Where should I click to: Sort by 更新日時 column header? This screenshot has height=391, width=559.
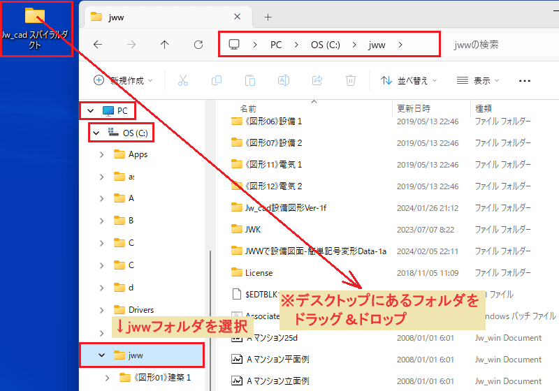pos(414,109)
